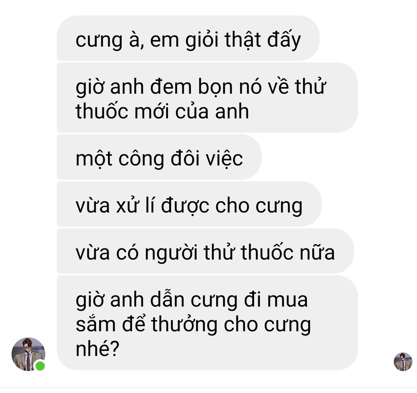Click the word "mua" in the last message

coord(288,300)
